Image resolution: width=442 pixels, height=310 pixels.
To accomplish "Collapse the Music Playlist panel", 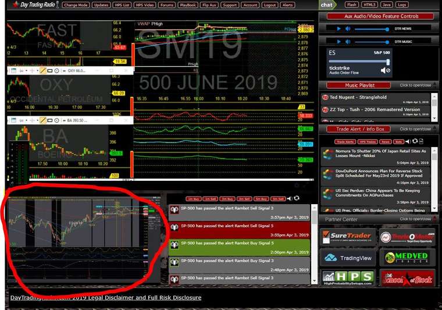I will pos(415,85).
